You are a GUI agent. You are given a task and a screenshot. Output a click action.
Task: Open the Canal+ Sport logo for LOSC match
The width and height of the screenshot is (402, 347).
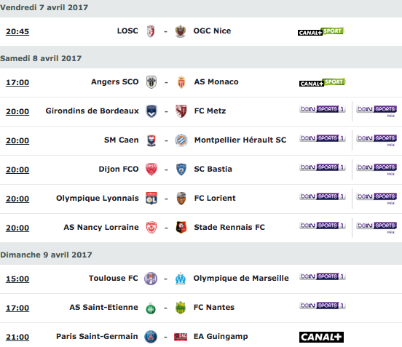pyautogui.click(x=321, y=31)
